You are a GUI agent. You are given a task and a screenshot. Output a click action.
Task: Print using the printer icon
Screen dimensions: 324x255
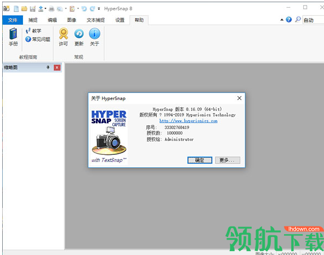point(52,9)
